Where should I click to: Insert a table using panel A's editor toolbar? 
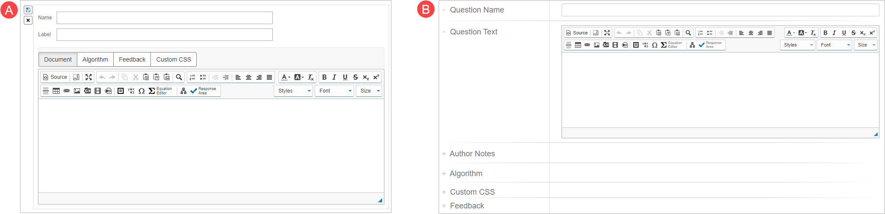coord(56,91)
